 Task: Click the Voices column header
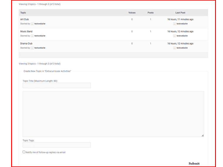tap(132, 13)
